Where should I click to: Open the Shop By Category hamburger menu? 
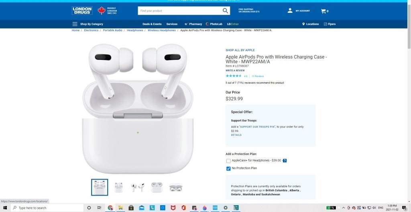point(75,24)
